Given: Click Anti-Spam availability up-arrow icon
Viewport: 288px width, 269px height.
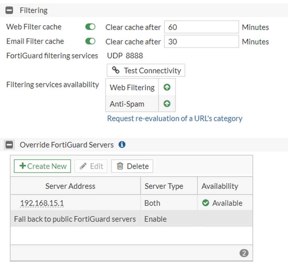Looking at the screenshot, I should click(x=167, y=104).
